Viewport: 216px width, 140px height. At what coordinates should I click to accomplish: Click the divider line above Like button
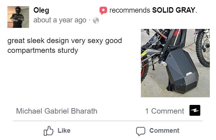[x=108, y=121]
